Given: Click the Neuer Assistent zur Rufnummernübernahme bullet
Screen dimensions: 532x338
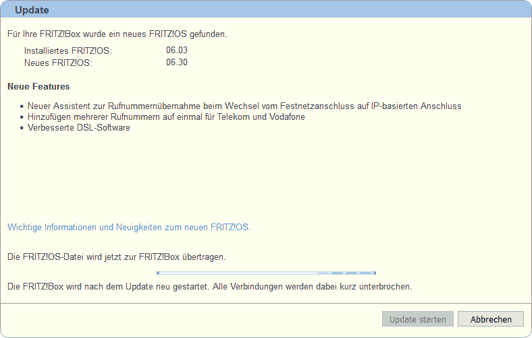Looking at the screenshot, I should pyautogui.click(x=244, y=106).
